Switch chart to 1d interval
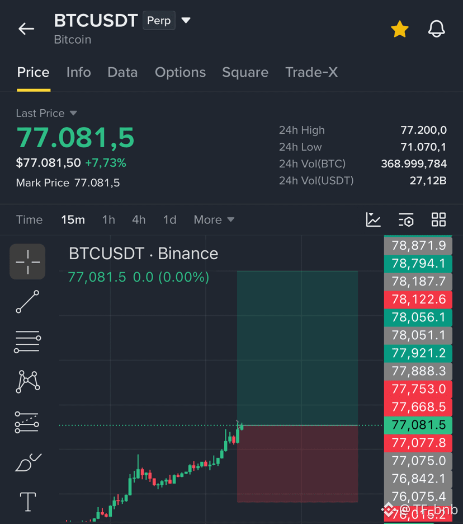 click(169, 220)
